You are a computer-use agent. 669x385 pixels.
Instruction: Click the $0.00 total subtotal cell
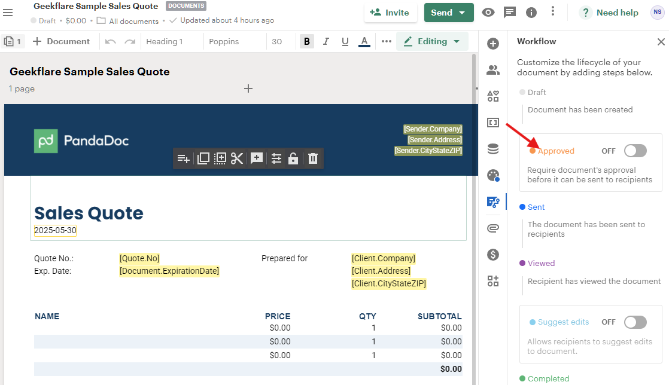[x=451, y=369]
